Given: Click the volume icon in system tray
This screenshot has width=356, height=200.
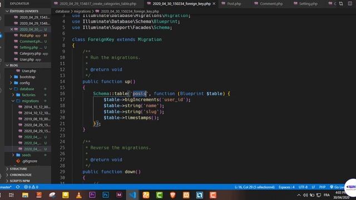Looking at the screenshot, I should coord(305,195).
